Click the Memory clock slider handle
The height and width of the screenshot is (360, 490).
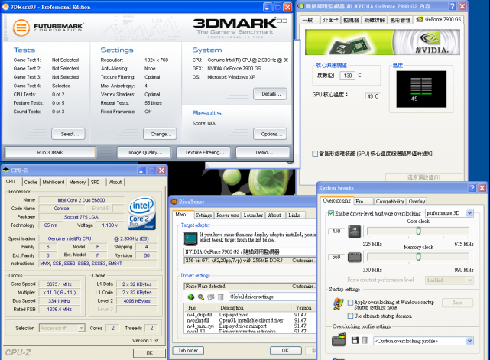coord(418,257)
